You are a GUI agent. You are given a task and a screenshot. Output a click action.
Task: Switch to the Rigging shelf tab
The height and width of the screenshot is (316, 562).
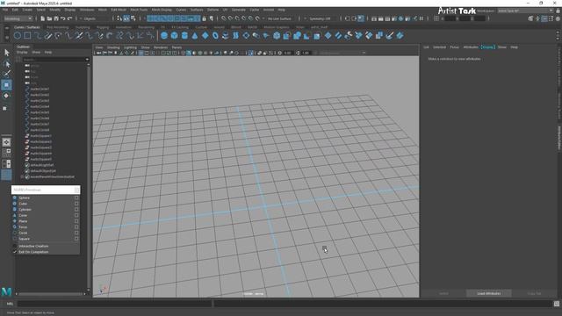coord(103,27)
